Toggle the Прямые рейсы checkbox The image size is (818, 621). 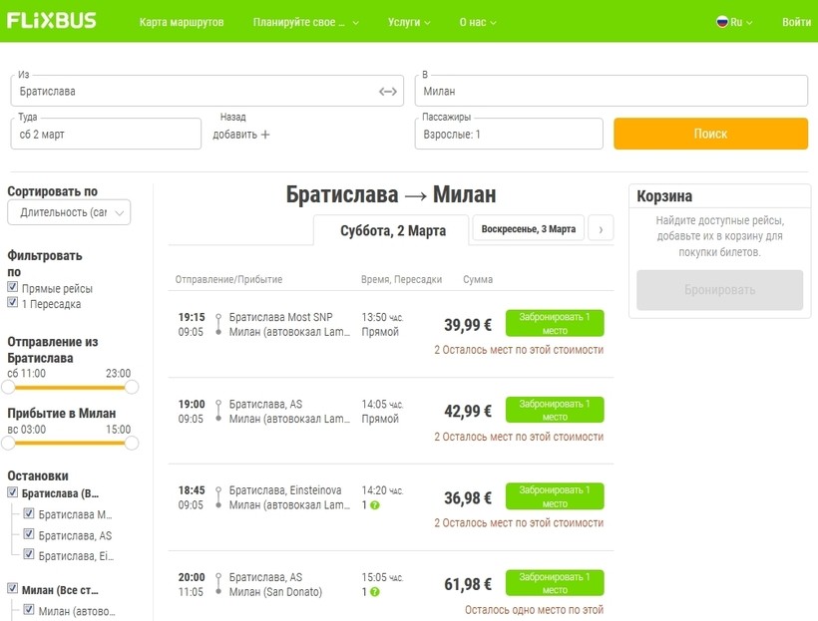point(13,288)
